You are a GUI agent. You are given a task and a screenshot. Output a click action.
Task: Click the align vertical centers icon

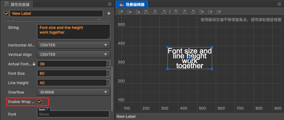[x=129, y=12]
